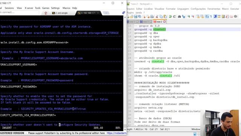Open the X server menu
The width and height of the screenshot is (241, 136).
coord(29,8)
